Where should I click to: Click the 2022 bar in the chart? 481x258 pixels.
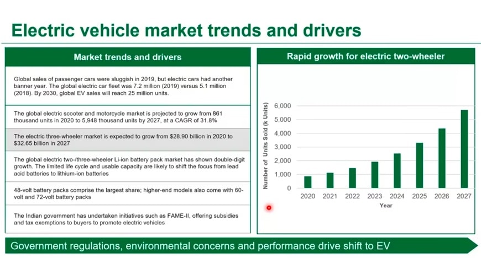[352, 178]
